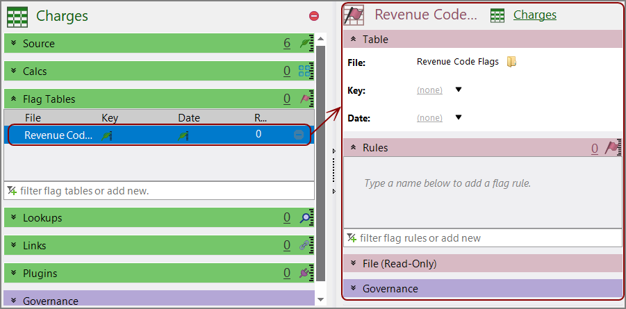The height and width of the screenshot is (309, 626).
Task: Select the Revenue Cod... flag table row
Action: (x=159, y=135)
